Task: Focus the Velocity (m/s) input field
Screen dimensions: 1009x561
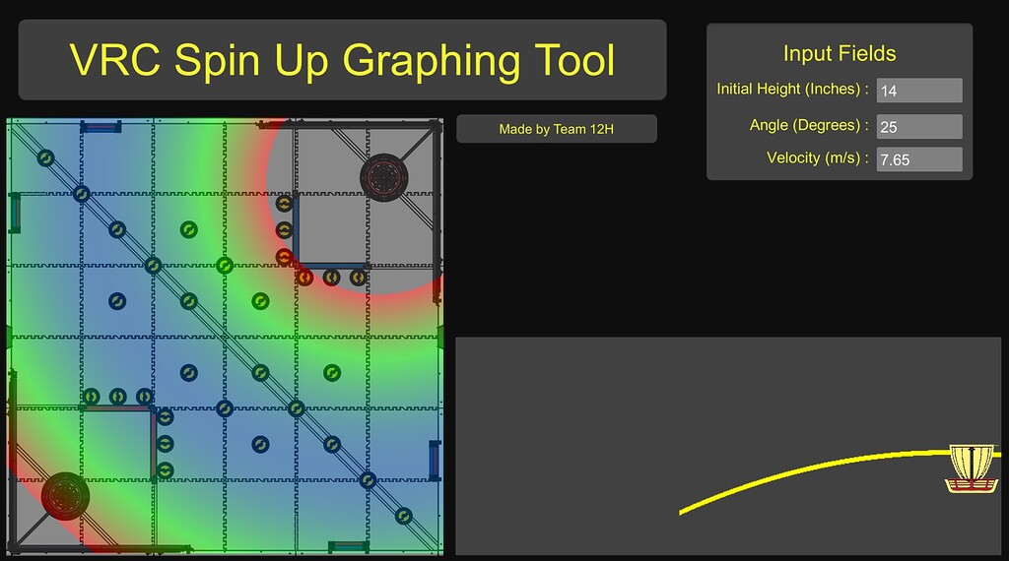Action: pyautogui.click(x=918, y=158)
